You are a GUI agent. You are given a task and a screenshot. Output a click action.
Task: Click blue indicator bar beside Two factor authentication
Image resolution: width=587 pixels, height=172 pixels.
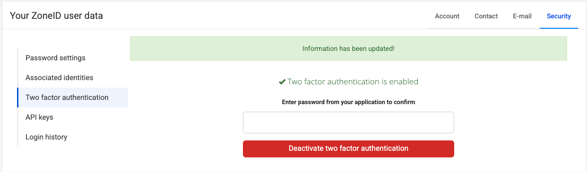point(17,98)
